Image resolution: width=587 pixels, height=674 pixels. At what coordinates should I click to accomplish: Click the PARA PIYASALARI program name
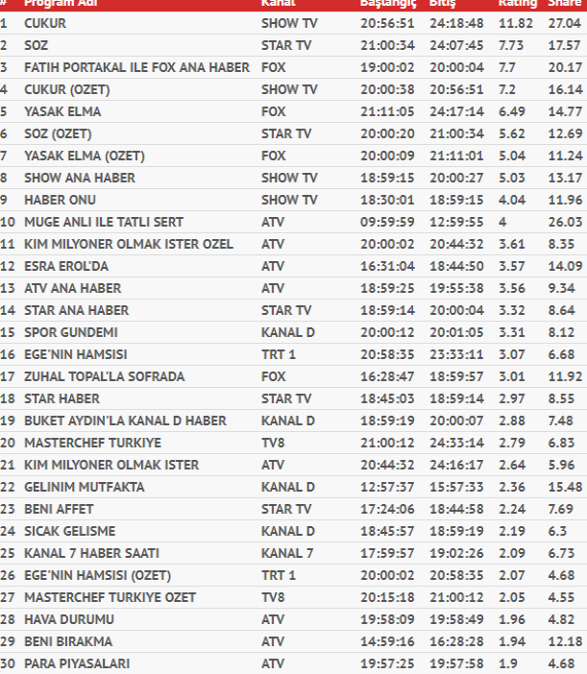(77, 663)
